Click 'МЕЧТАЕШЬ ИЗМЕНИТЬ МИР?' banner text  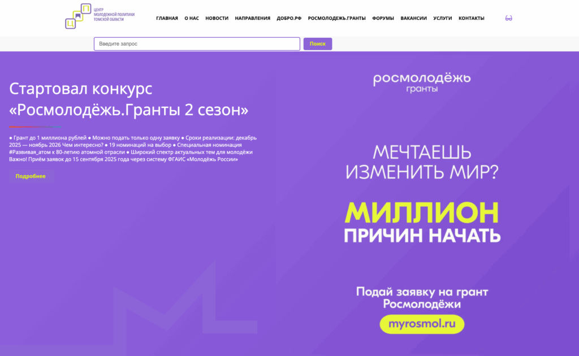[x=422, y=162]
